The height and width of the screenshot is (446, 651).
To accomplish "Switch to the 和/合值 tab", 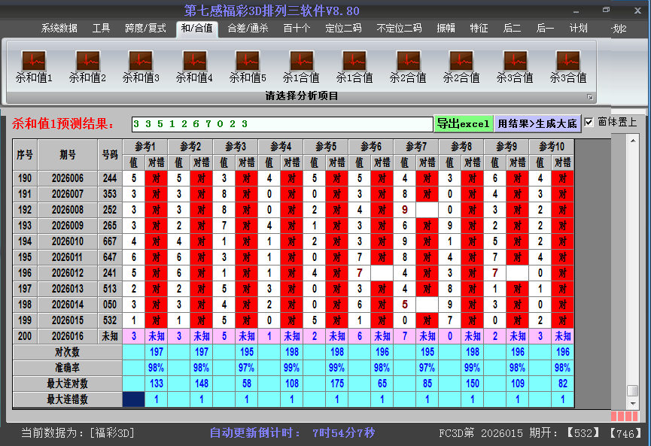I will click(196, 29).
